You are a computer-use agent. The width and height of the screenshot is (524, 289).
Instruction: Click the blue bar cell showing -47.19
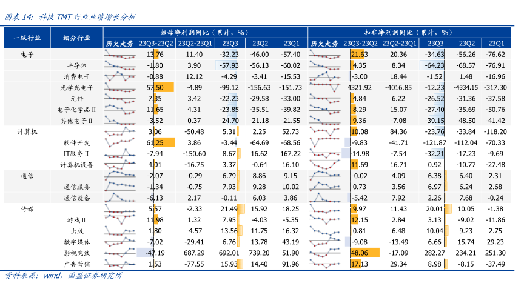[x=156, y=253]
